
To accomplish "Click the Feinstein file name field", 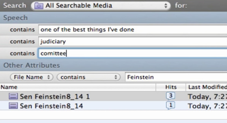I will (x=176, y=77).
